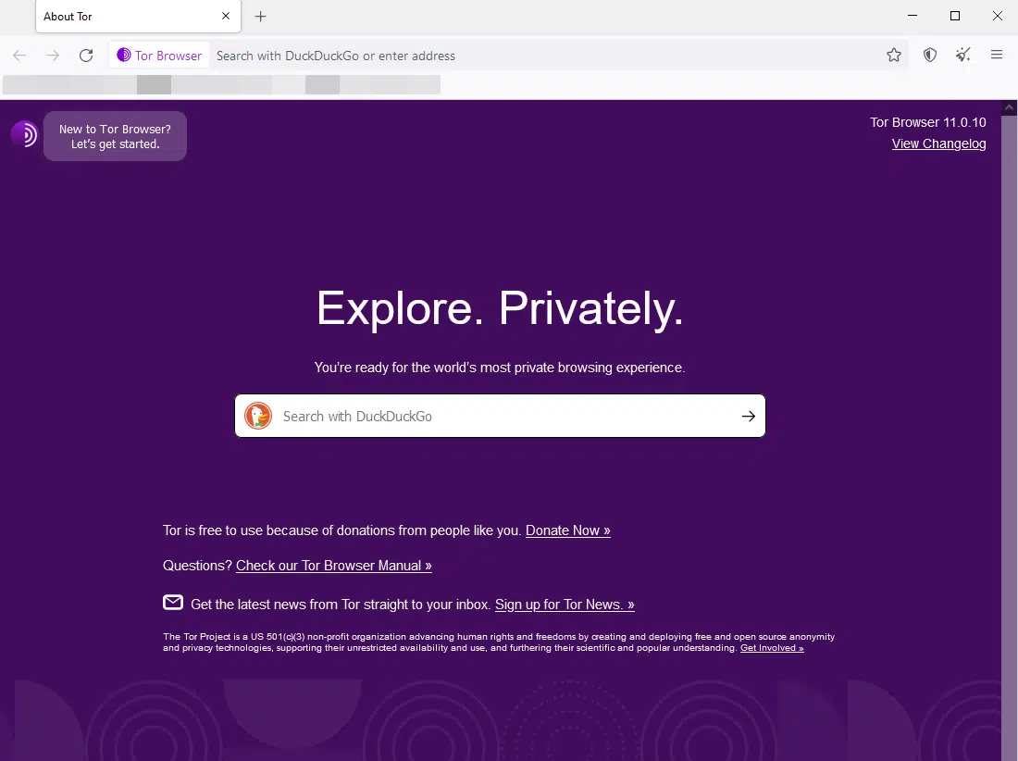Close the About Tor tab
Image resolution: width=1018 pixels, height=761 pixels.
(226, 17)
